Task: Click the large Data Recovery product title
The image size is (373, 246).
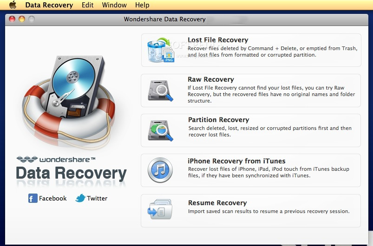Action: tap(71, 174)
